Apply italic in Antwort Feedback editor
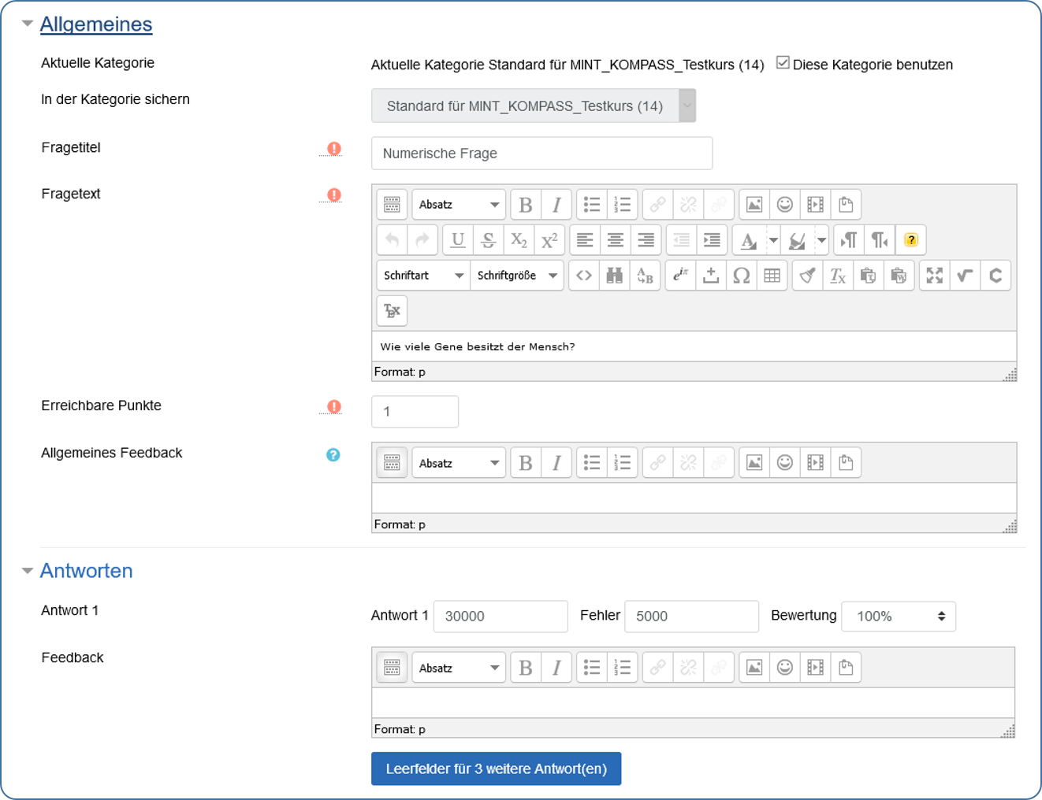1042x800 pixels. pos(556,668)
